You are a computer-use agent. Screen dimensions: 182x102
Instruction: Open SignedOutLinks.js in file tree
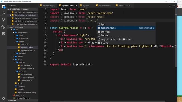coord(23,50)
